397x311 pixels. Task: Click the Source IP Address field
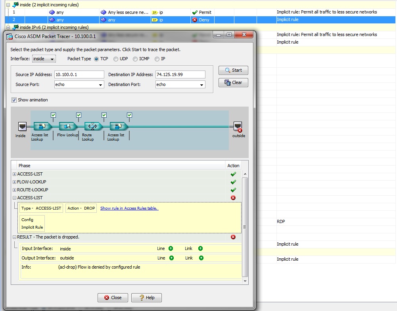[x=79, y=74]
